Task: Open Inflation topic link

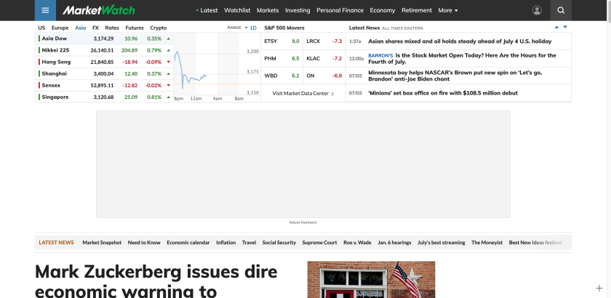Action: coord(226,242)
